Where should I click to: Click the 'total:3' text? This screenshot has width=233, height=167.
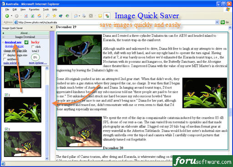pyautogui.click(x=35, y=51)
